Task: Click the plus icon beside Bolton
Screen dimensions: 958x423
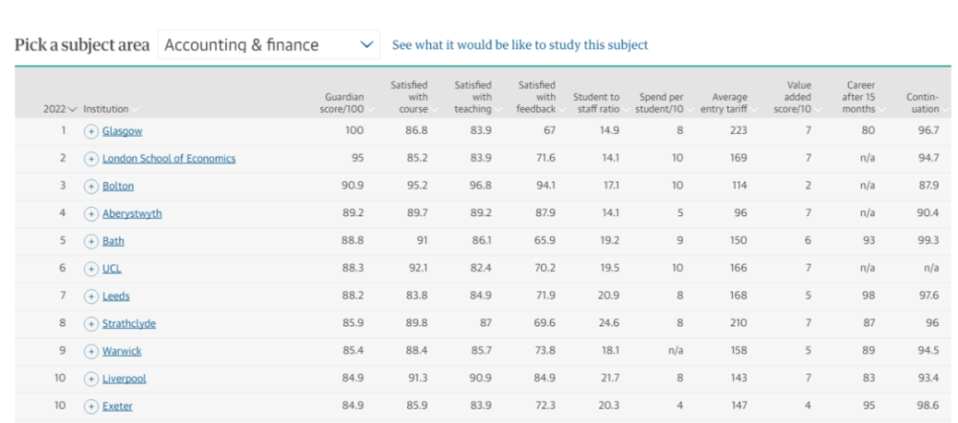Action: (92, 186)
